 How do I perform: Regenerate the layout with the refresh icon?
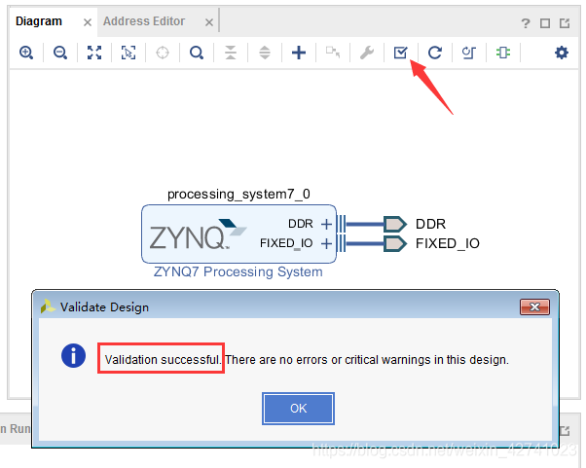tap(435, 53)
